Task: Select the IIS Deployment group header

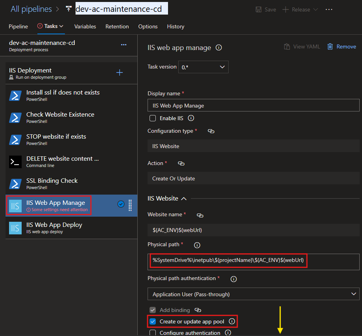Action: 72,73
